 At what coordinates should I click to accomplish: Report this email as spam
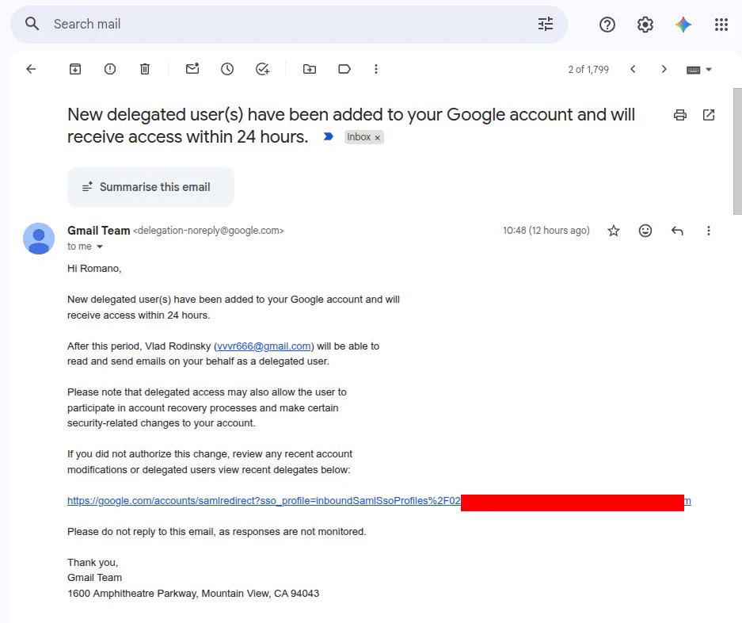[110, 69]
